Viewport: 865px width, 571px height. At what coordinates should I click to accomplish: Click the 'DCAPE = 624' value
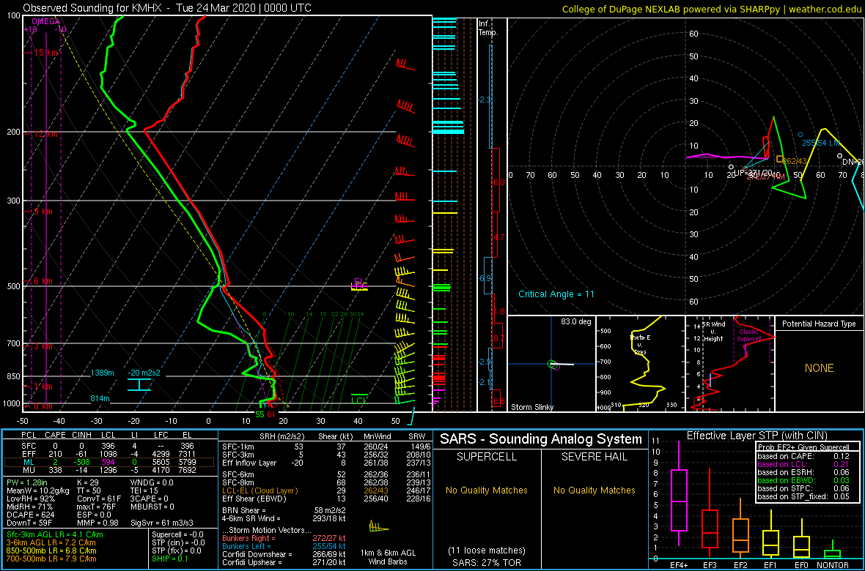[29, 515]
